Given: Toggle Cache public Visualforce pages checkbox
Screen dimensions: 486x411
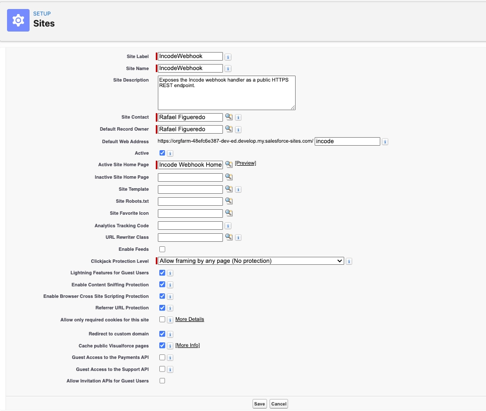Looking at the screenshot, I should coord(162,345).
